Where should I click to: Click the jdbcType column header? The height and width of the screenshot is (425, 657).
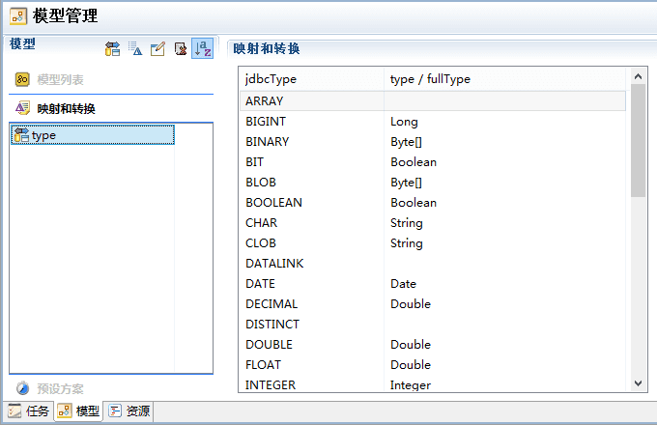312,79
